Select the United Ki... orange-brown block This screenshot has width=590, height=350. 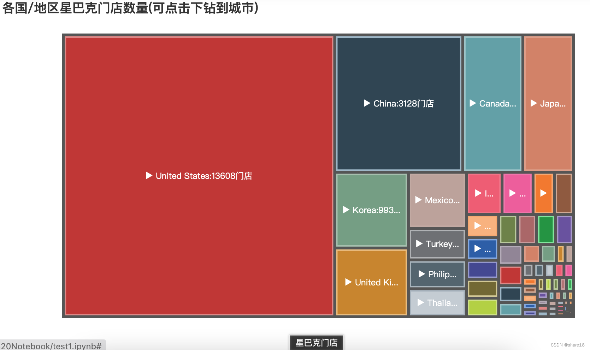[372, 282]
